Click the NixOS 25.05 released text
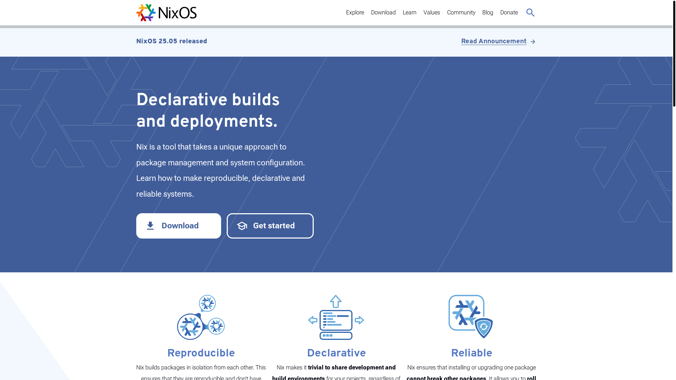 (x=171, y=42)
